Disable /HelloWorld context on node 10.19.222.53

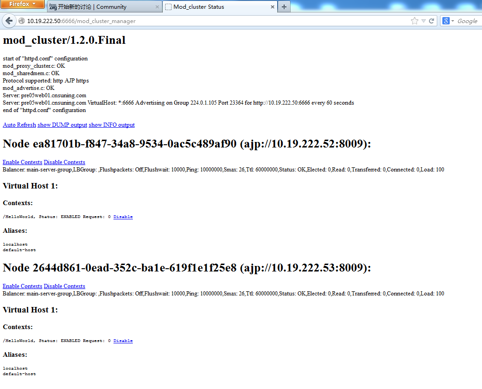tap(123, 341)
